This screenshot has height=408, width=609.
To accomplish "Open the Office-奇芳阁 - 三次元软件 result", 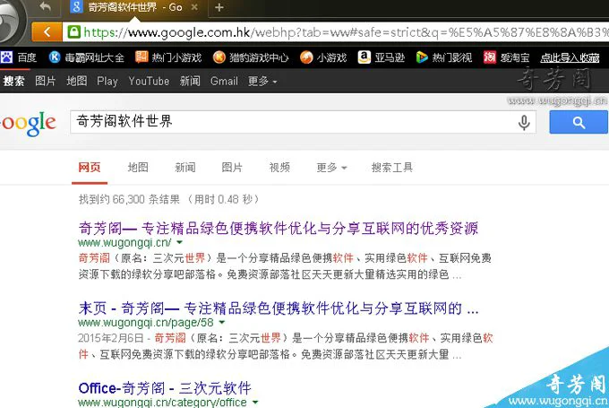I will click(165, 388).
